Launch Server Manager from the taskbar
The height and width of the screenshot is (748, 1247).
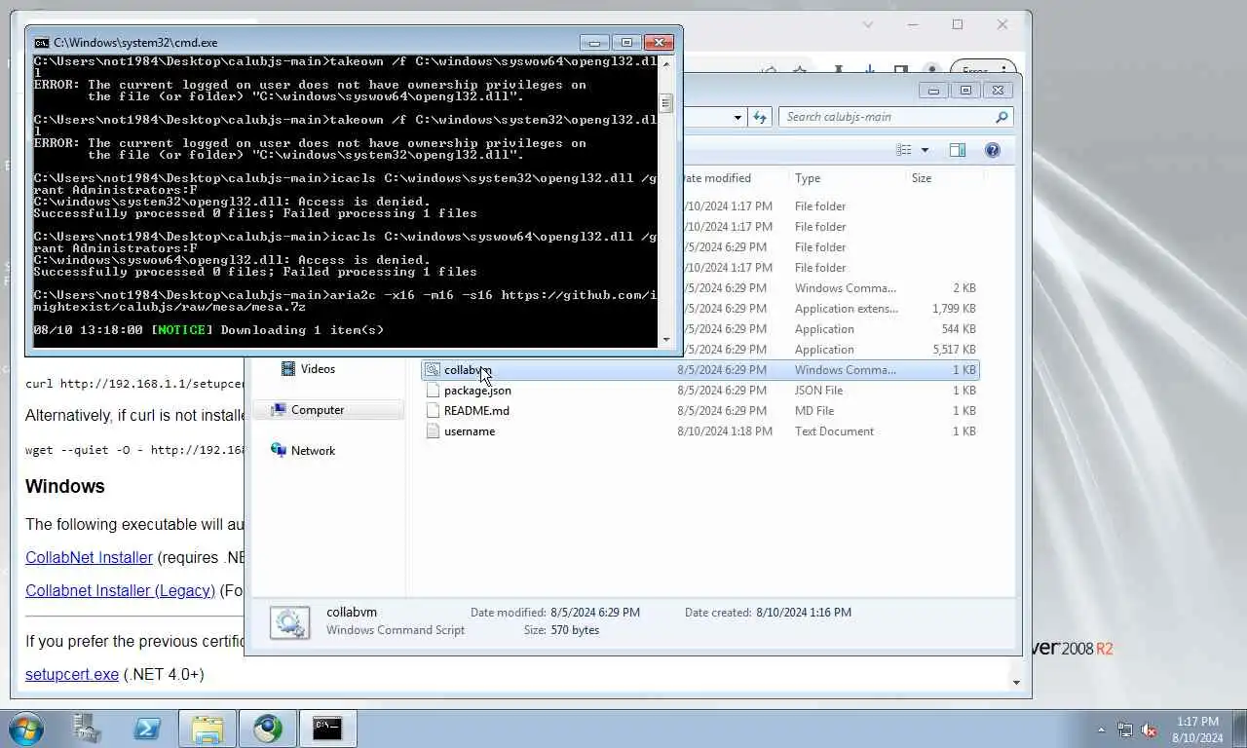tap(87, 729)
